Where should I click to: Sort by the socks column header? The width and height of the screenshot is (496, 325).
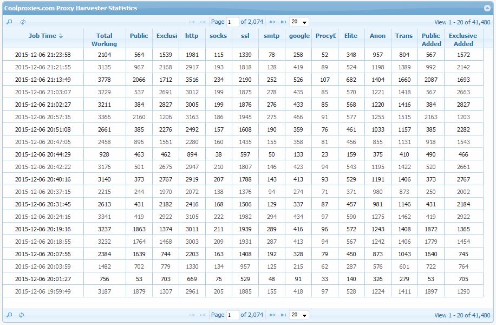point(218,36)
